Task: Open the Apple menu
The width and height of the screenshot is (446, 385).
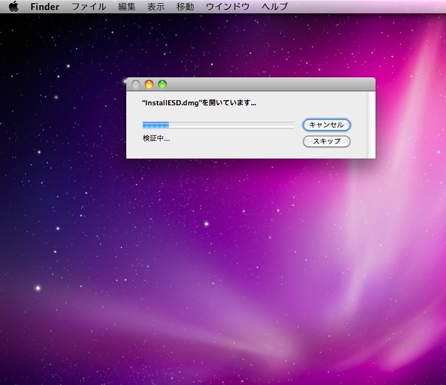Action: coord(13,7)
